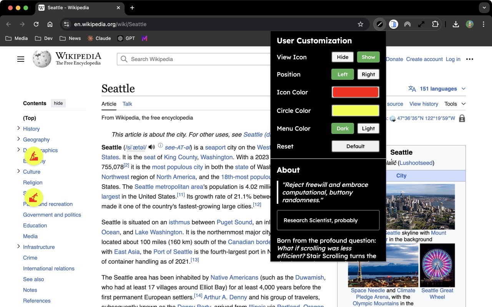Jump to International relations in Contents
This screenshot has width=492, height=307.
click(49, 268)
